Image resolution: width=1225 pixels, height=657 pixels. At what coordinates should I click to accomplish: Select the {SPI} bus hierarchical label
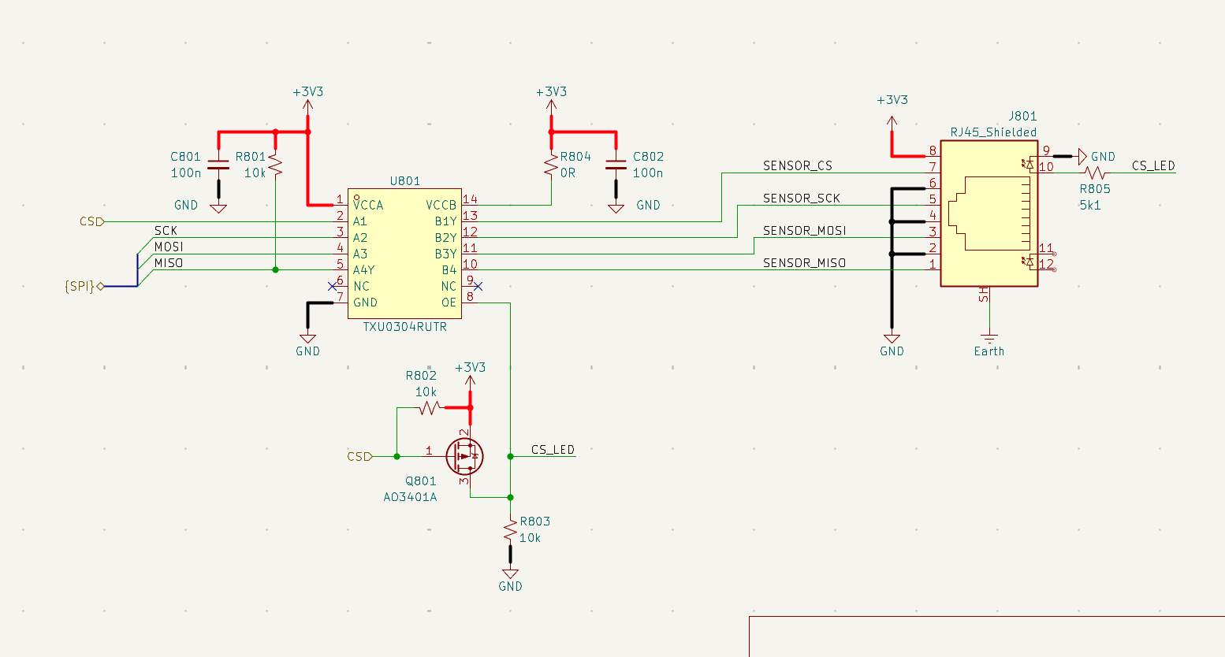[x=82, y=286]
